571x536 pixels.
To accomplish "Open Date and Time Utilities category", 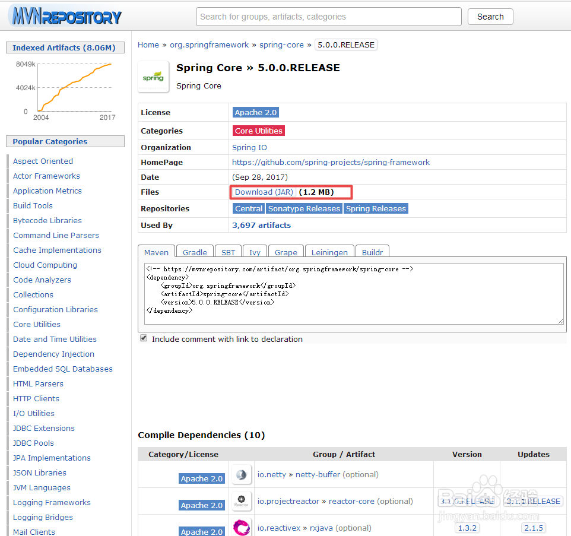I will click(x=55, y=340).
